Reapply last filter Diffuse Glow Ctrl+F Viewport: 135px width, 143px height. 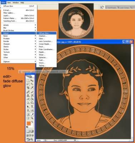19,6
